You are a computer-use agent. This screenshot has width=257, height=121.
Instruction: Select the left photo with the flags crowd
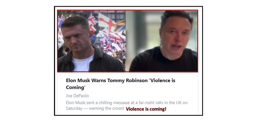[x=92, y=41]
